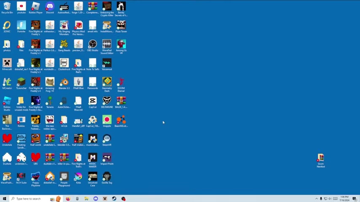Click the 'Type here to search' box

[x=29, y=199]
